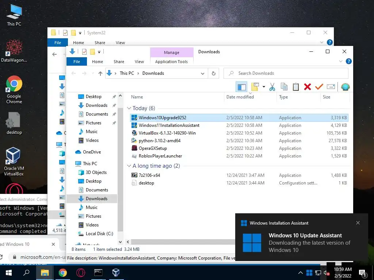Click the New folder icon in Downloads title bar
374x280 pixels.
click(x=92, y=51)
